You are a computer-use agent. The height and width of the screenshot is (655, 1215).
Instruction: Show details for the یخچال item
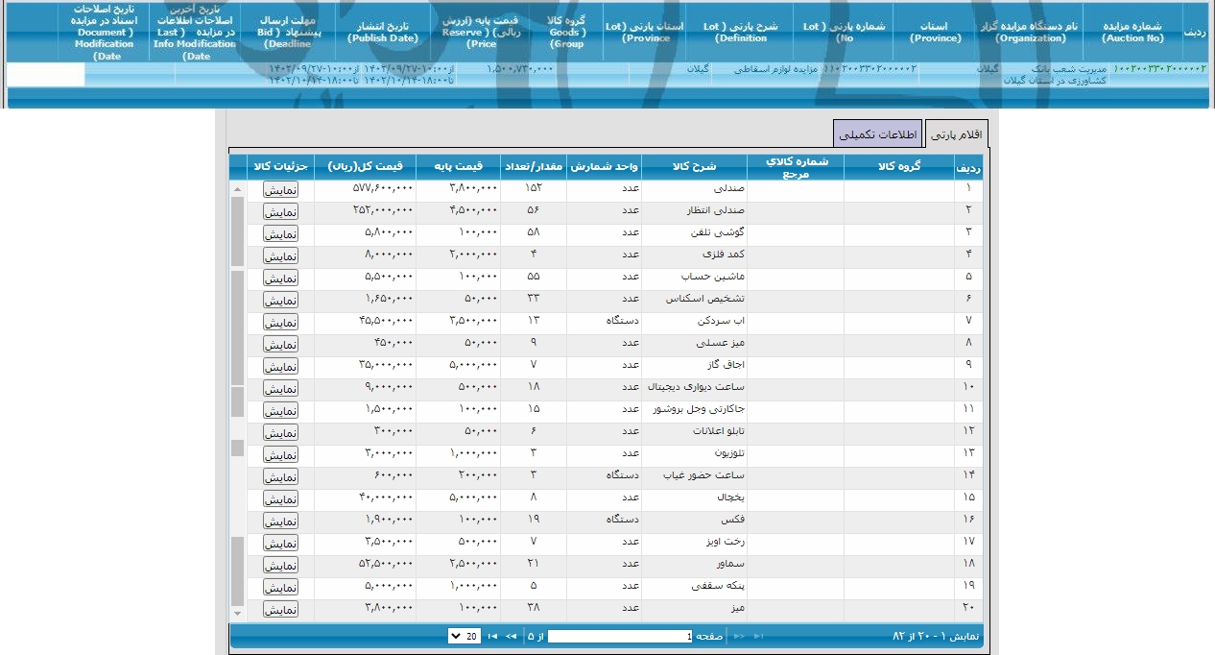pyautogui.click(x=280, y=497)
